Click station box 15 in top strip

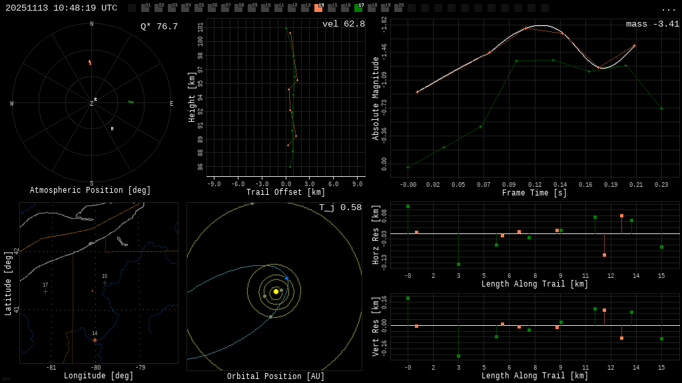[332, 8]
